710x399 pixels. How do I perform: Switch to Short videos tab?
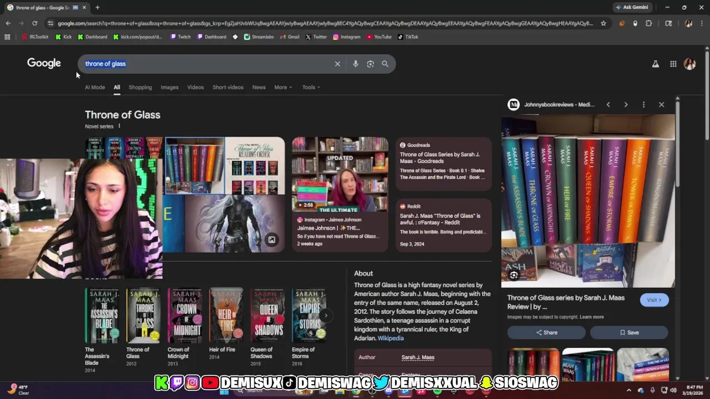coord(228,87)
